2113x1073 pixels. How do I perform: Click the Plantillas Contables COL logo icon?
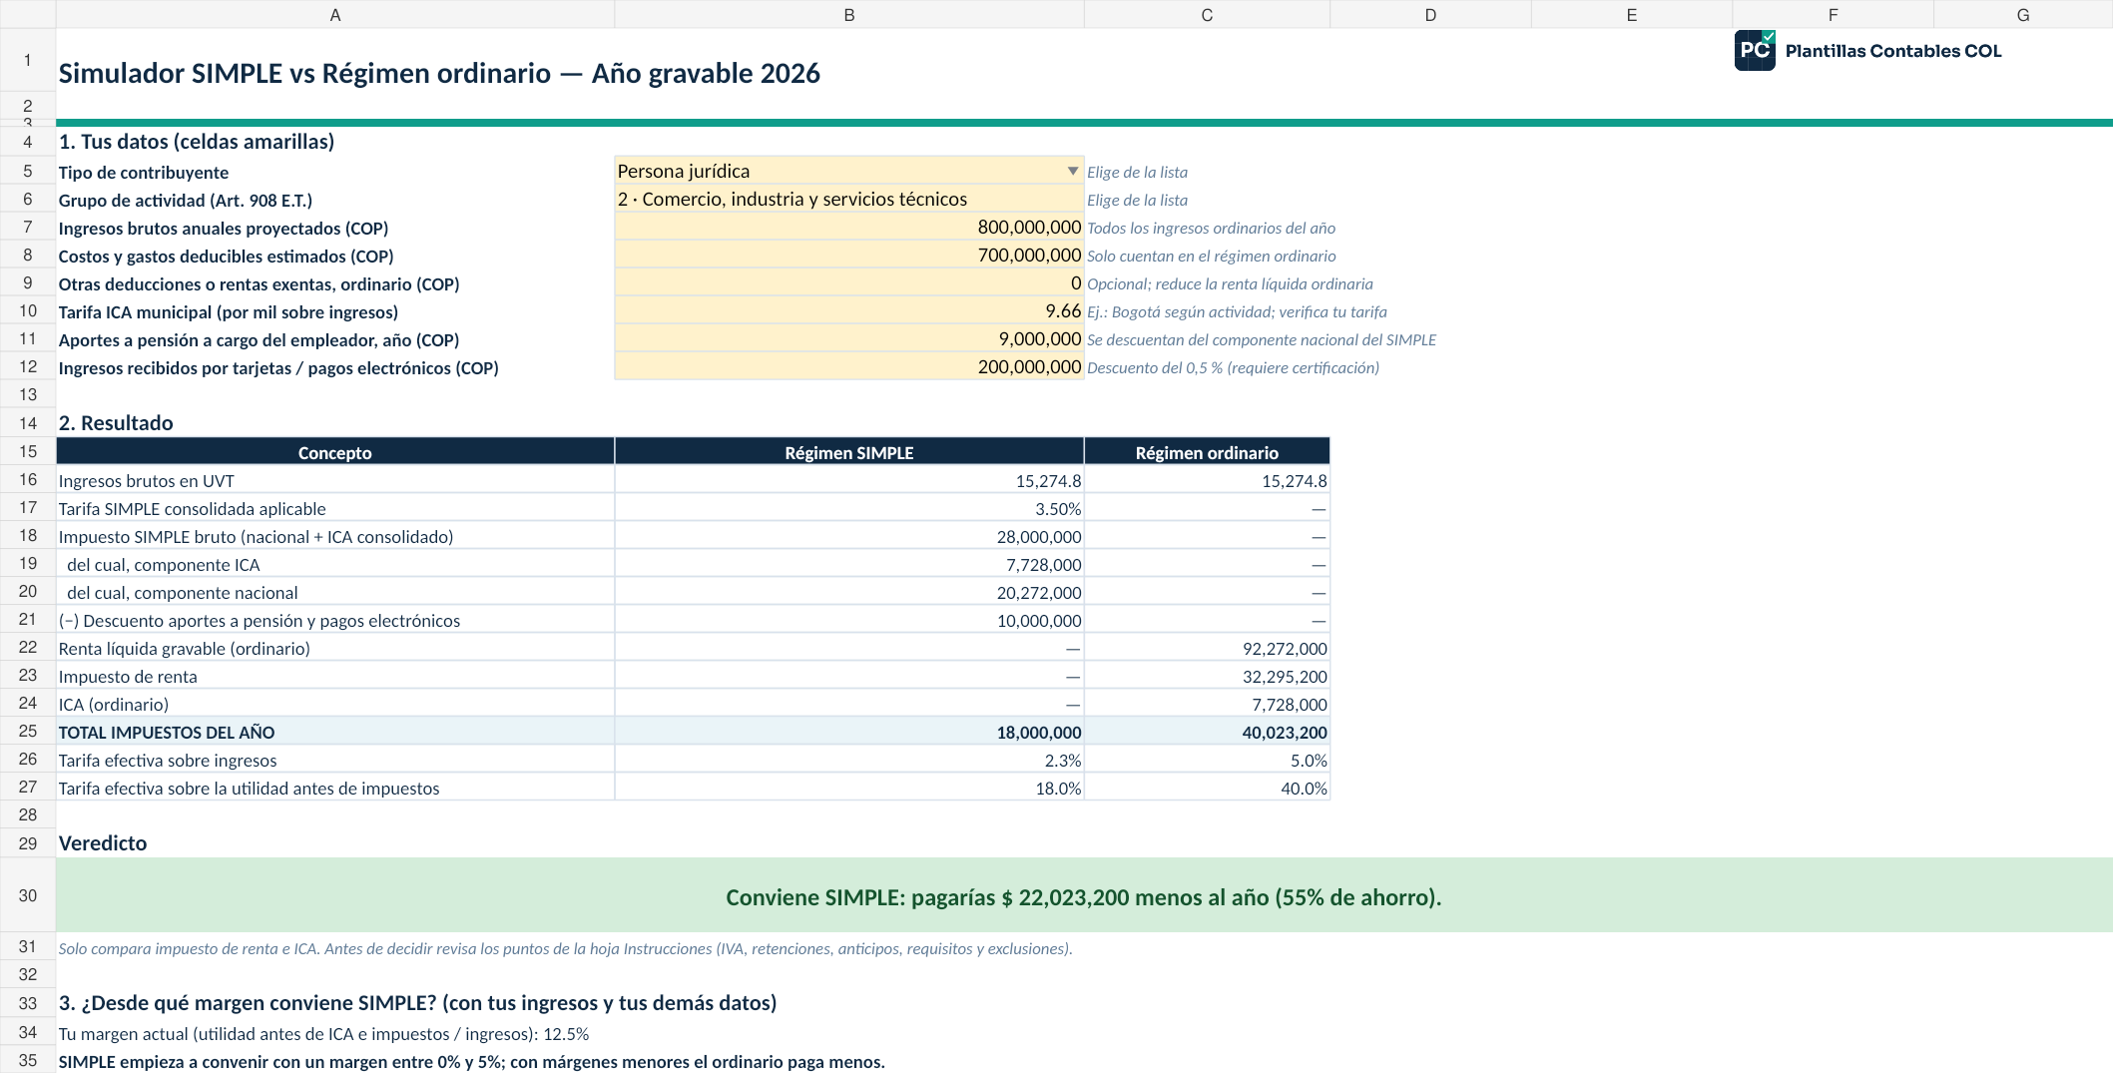[x=1755, y=50]
